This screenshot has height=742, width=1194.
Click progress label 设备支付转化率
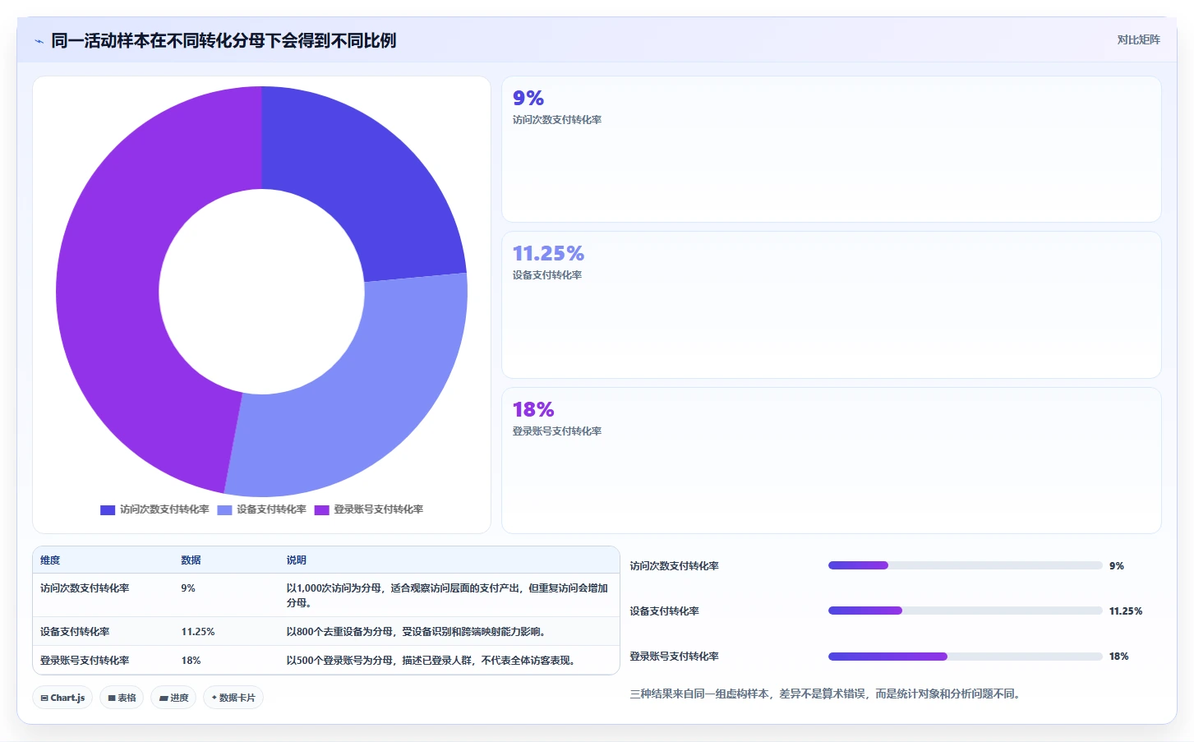click(x=664, y=611)
